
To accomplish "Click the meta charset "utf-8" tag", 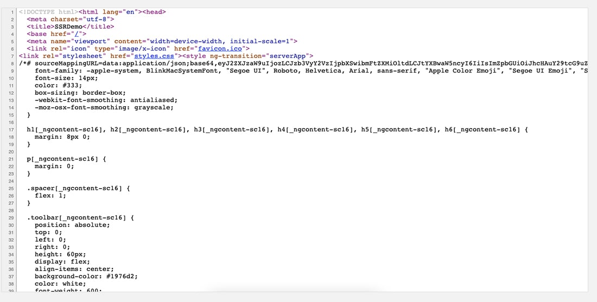I will point(71,19).
